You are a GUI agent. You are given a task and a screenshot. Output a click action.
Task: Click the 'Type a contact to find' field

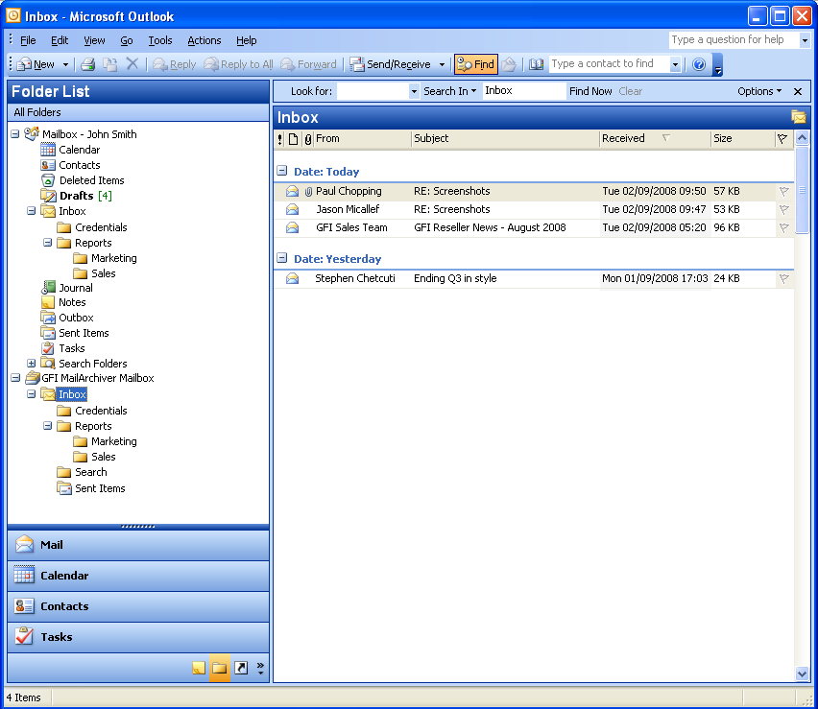pyautogui.click(x=610, y=63)
